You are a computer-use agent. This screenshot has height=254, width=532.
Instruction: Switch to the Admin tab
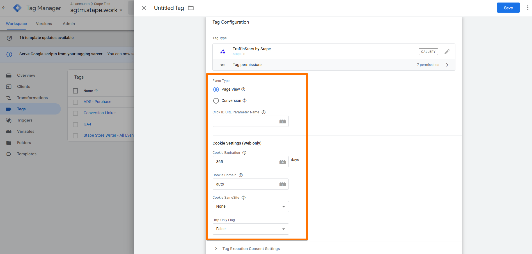pyautogui.click(x=69, y=24)
